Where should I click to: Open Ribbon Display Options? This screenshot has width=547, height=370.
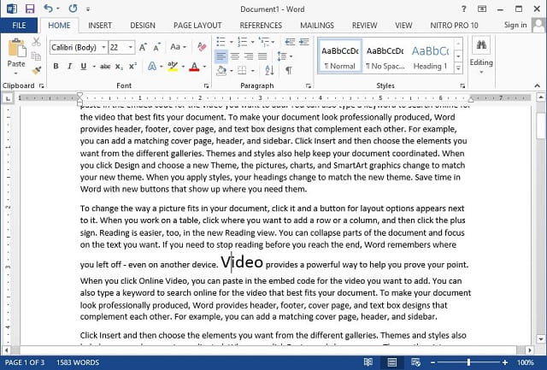click(x=482, y=9)
